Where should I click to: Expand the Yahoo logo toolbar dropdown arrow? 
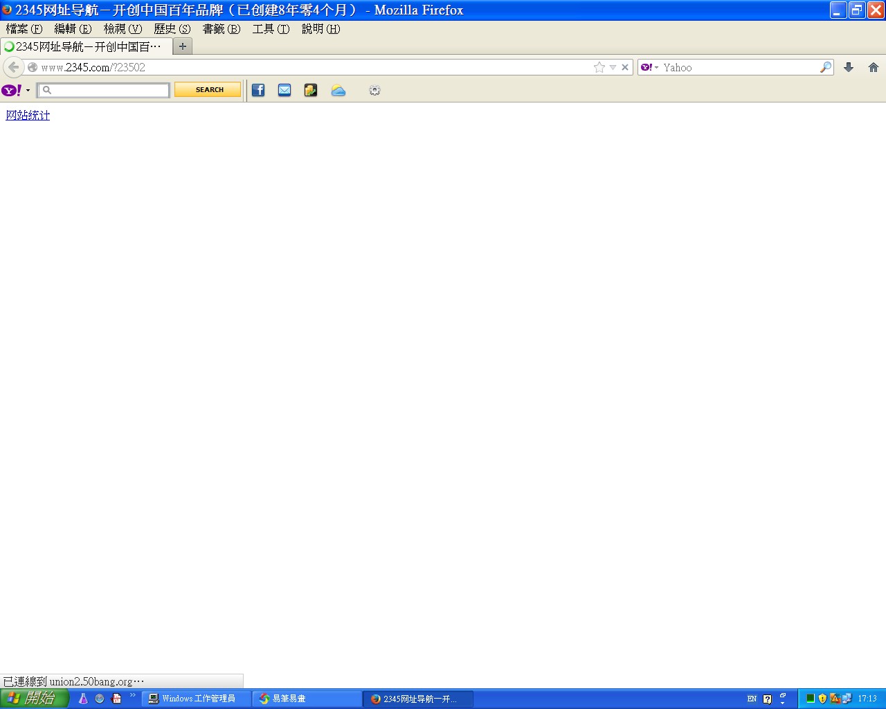(x=28, y=91)
